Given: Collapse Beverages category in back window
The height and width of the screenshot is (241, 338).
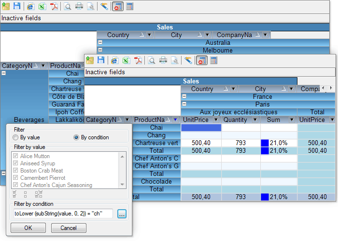Looking at the screenshot, I should tap(4, 73).
